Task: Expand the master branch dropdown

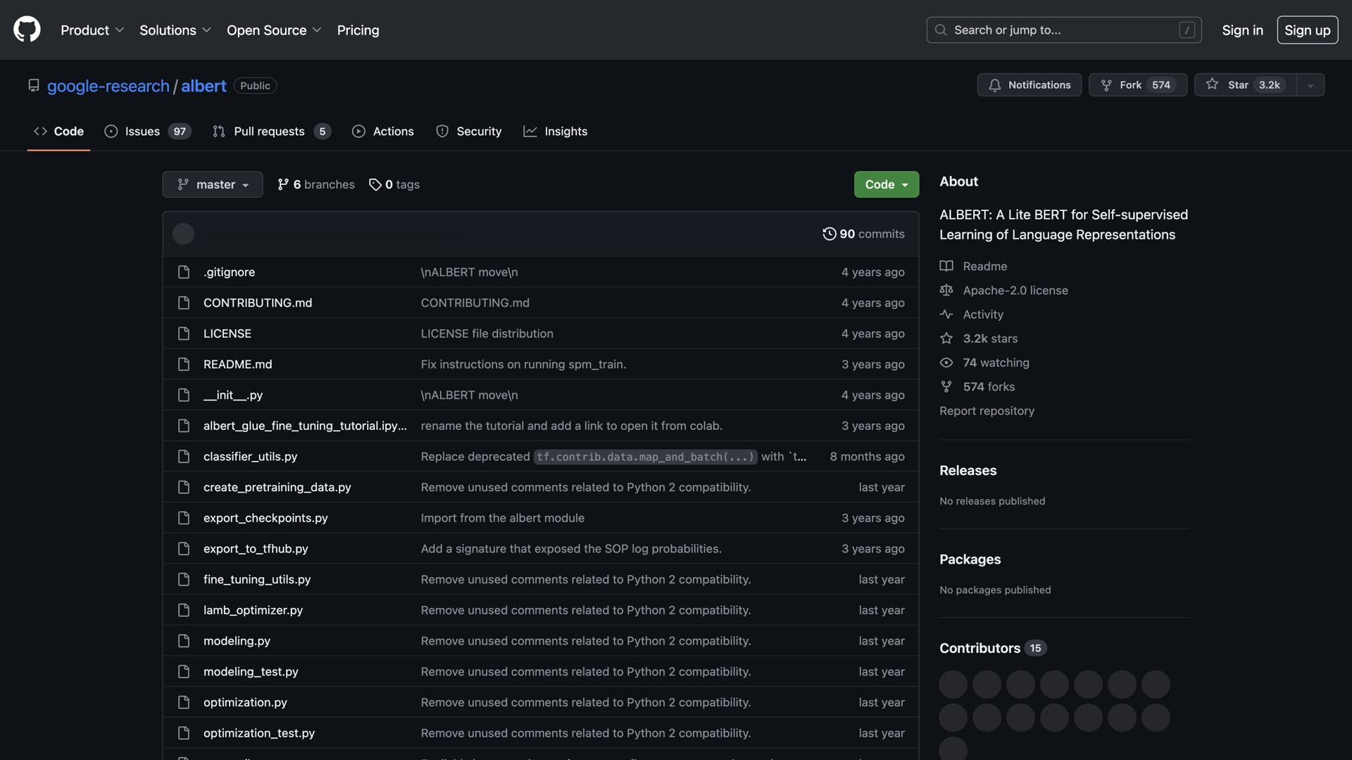Action: click(212, 184)
